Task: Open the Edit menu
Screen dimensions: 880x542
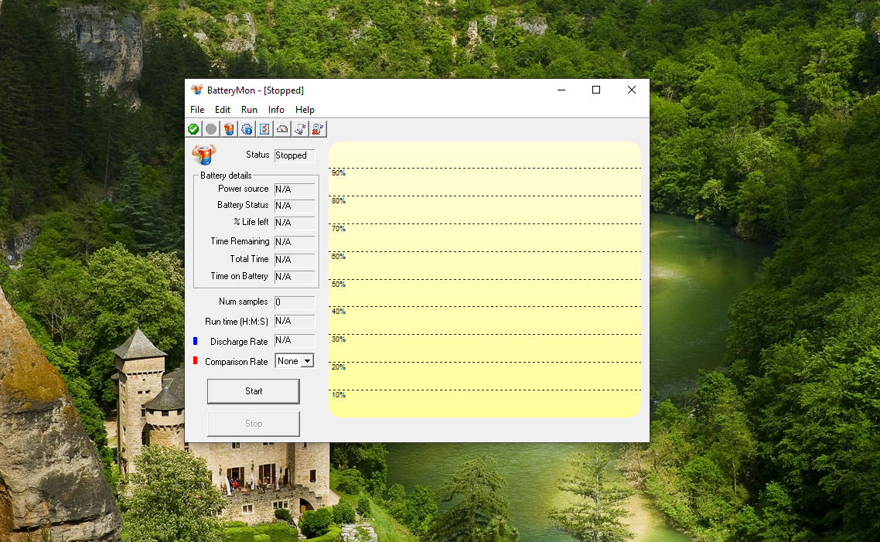Action: pos(223,110)
